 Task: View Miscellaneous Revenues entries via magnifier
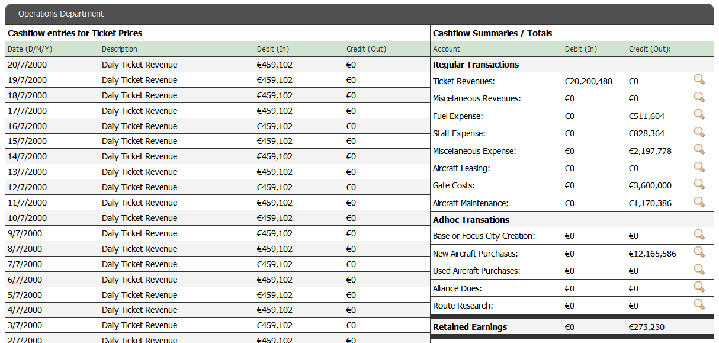click(x=699, y=97)
